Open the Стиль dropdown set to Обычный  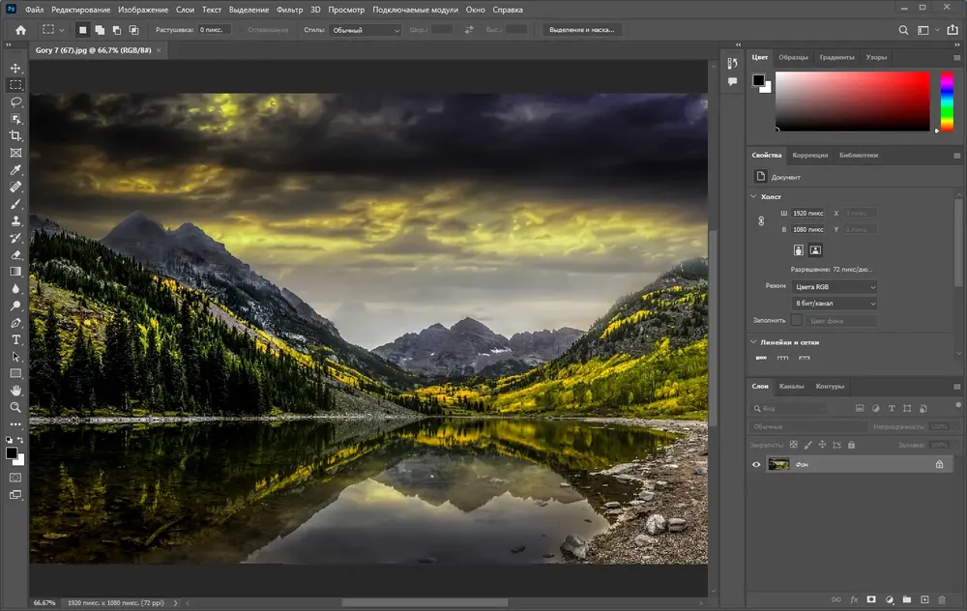(366, 30)
